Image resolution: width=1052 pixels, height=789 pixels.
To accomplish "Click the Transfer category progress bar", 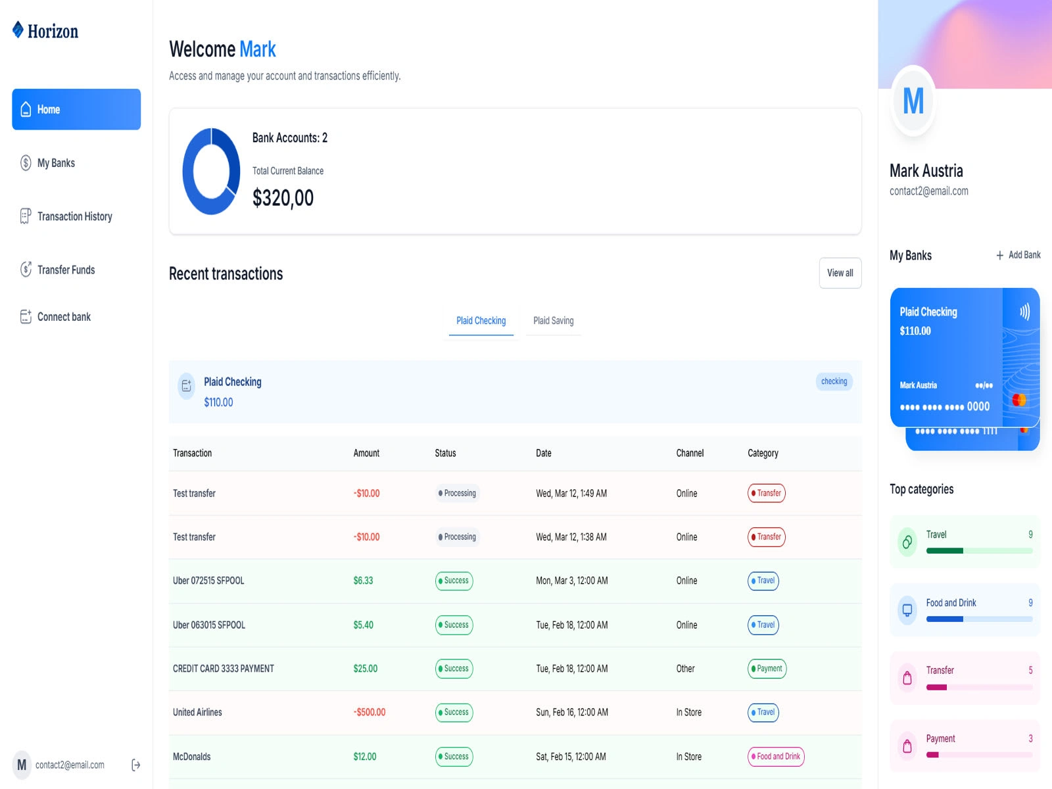I will [979, 688].
